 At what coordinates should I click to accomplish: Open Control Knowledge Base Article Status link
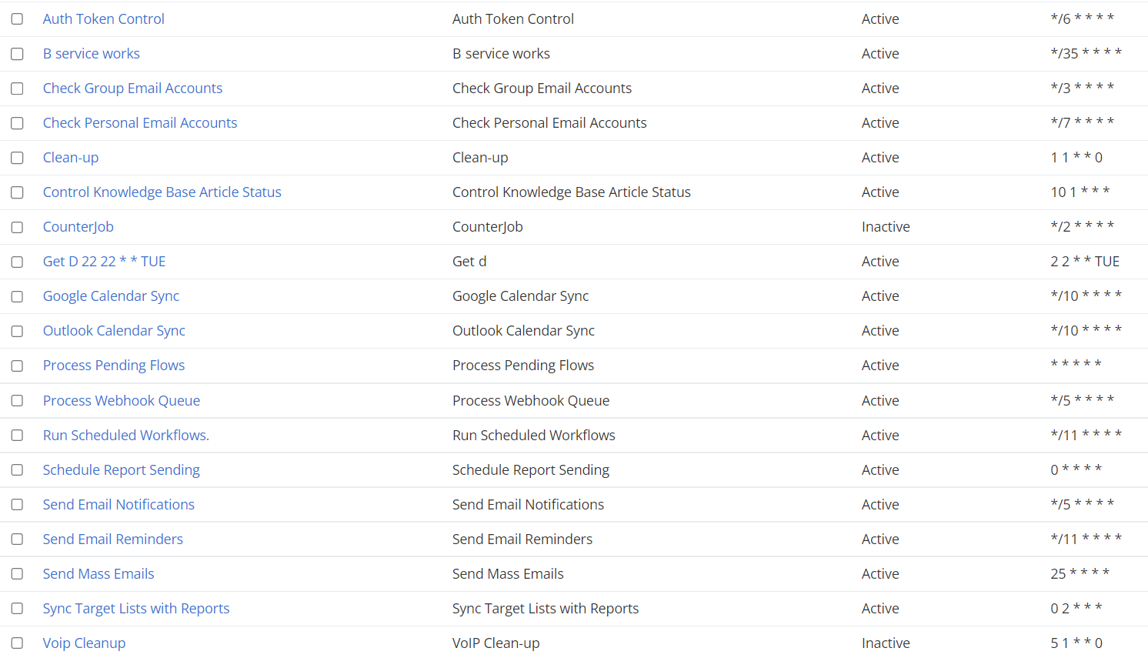pos(162,192)
